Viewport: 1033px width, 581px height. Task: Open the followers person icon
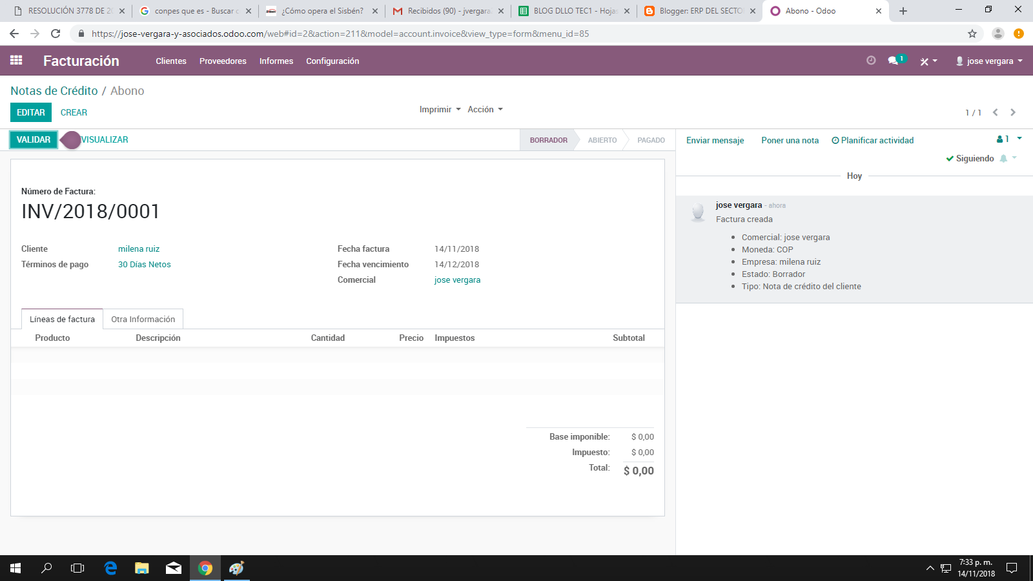pyautogui.click(x=1000, y=138)
